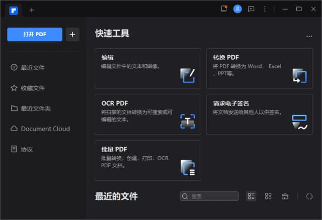Open the feedback message icon
The image size is (322, 220).
point(251,9)
